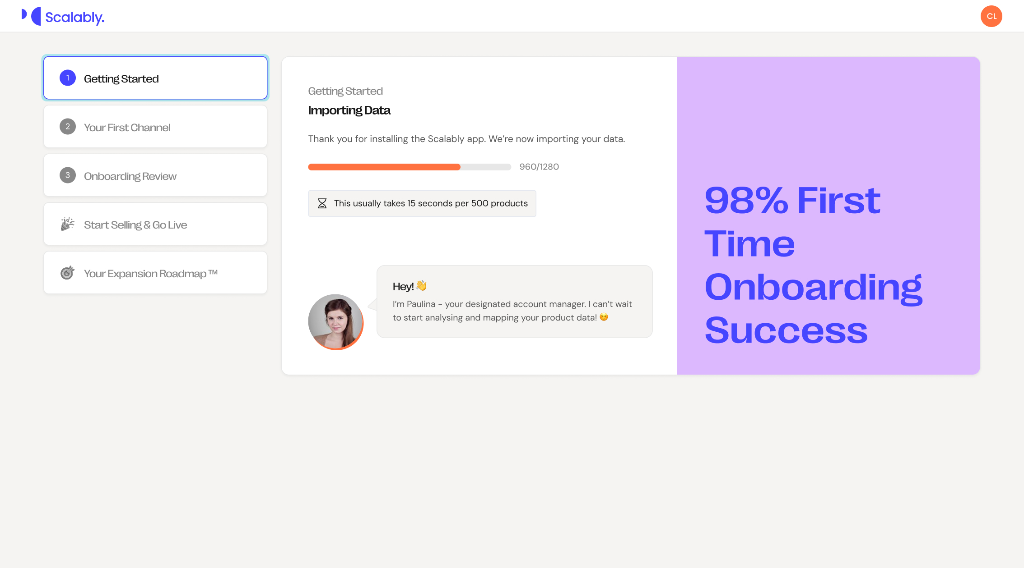The height and width of the screenshot is (568, 1024).
Task: Click the Scalably wordmark text
Action: point(75,17)
